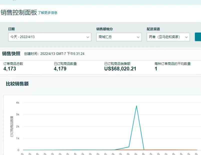Click the 1k y-axis gridline label
The image size is (201, 155).
point(17,138)
